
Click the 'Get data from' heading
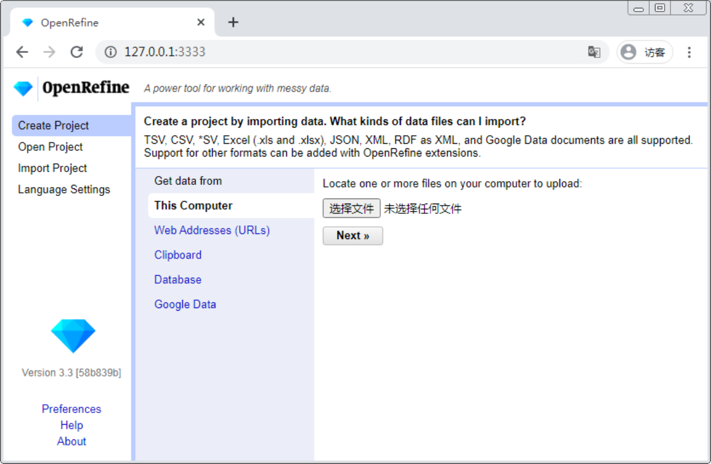click(x=188, y=181)
